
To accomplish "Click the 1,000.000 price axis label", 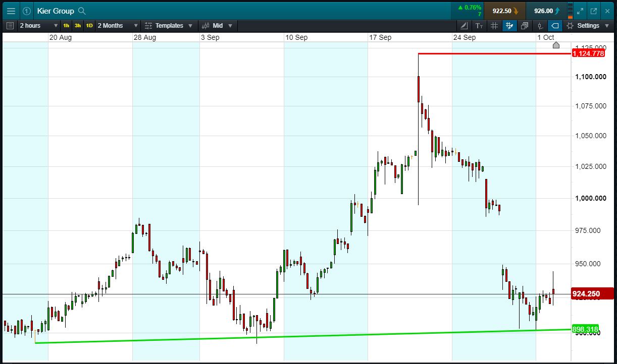I will (x=591, y=198).
